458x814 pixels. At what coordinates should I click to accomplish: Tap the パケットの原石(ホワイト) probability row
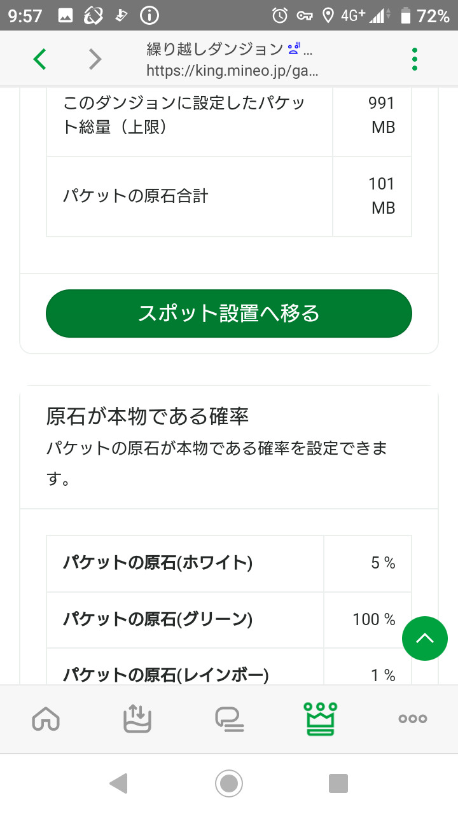pyautogui.click(x=229, y=563)
